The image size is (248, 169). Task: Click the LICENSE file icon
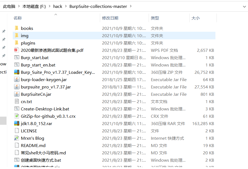tap(17, 130)
